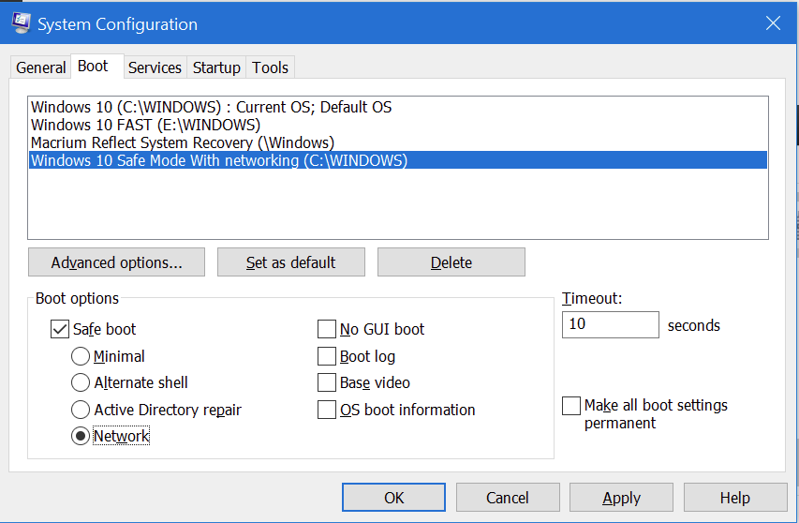
Task: Go to the Startup tab
Action: tap(216, 67)
